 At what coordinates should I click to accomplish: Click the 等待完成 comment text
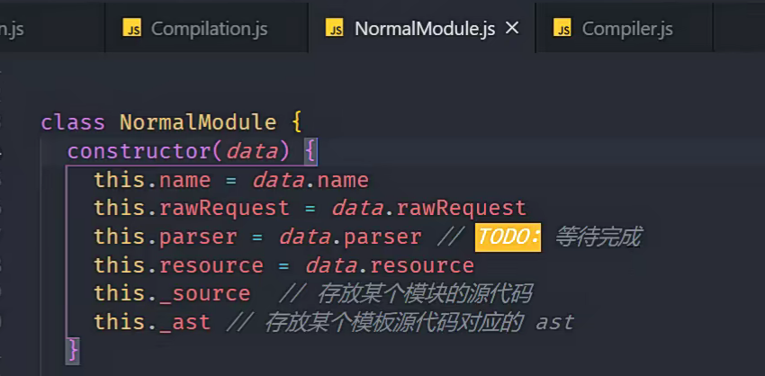click(598, 237)
